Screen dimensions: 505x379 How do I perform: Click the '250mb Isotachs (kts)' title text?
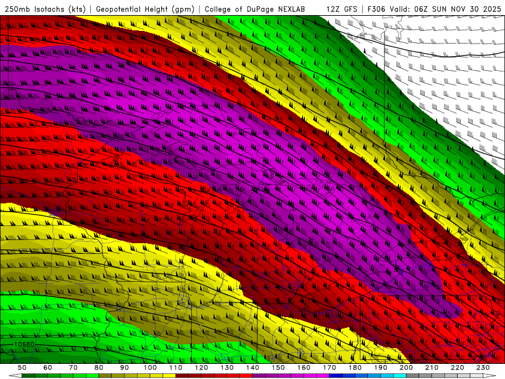[x=45, y=9]
